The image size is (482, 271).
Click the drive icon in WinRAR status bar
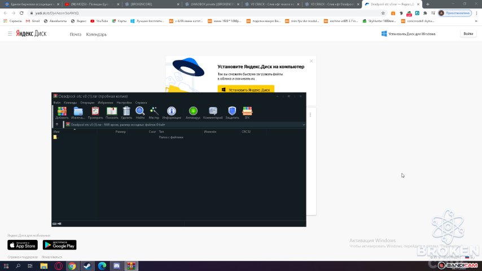click(54, 224)
